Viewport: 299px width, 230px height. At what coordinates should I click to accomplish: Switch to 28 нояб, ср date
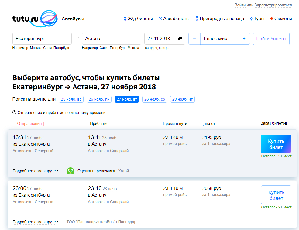pos(154,99)
